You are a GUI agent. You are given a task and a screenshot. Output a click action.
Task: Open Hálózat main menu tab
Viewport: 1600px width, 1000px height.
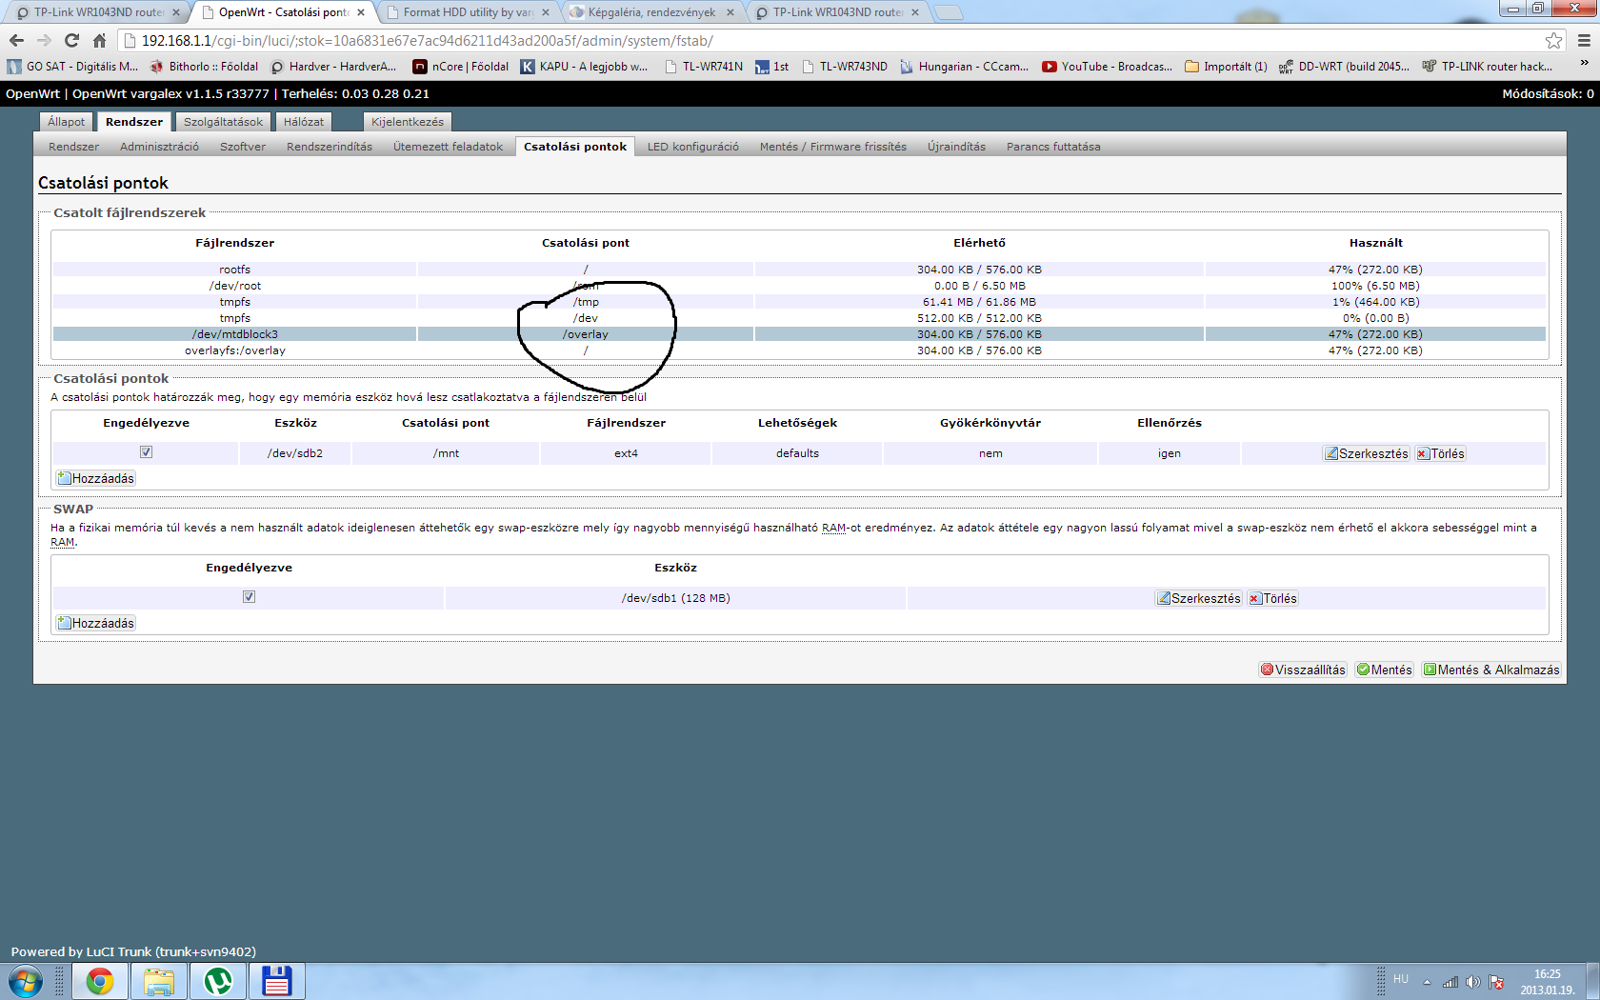pyautogui.click(x=304, y=122)
